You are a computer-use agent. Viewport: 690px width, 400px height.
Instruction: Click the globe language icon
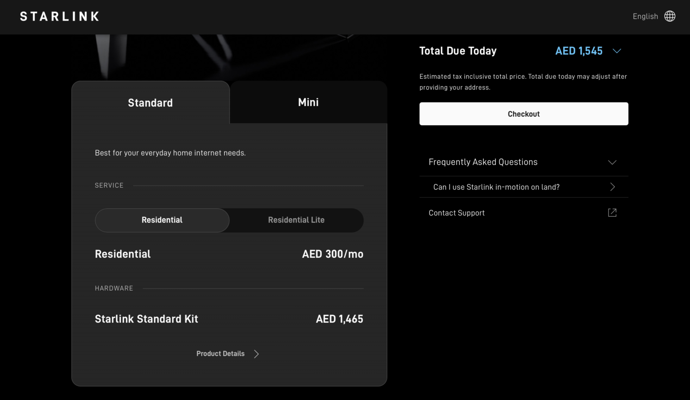point(670,16)
